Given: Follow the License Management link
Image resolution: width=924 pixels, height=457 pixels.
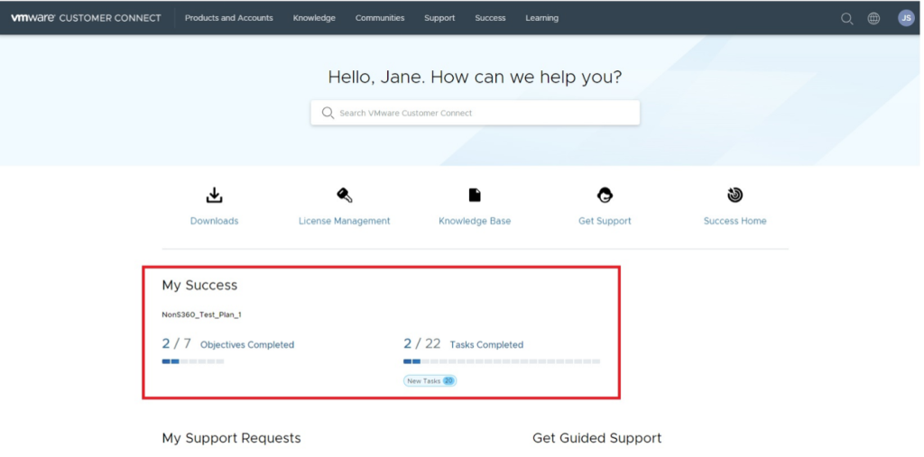Looking at the screenshot, I should (344, 221).
